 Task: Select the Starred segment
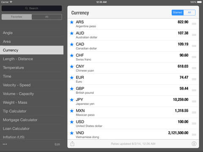point(178,13)
